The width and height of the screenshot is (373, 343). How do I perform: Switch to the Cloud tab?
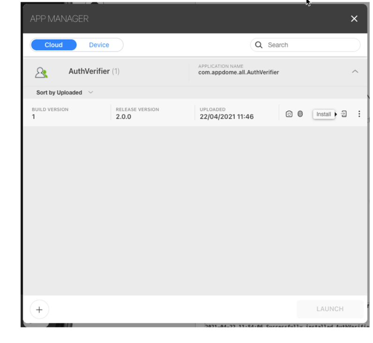click(x=53, y=45)
